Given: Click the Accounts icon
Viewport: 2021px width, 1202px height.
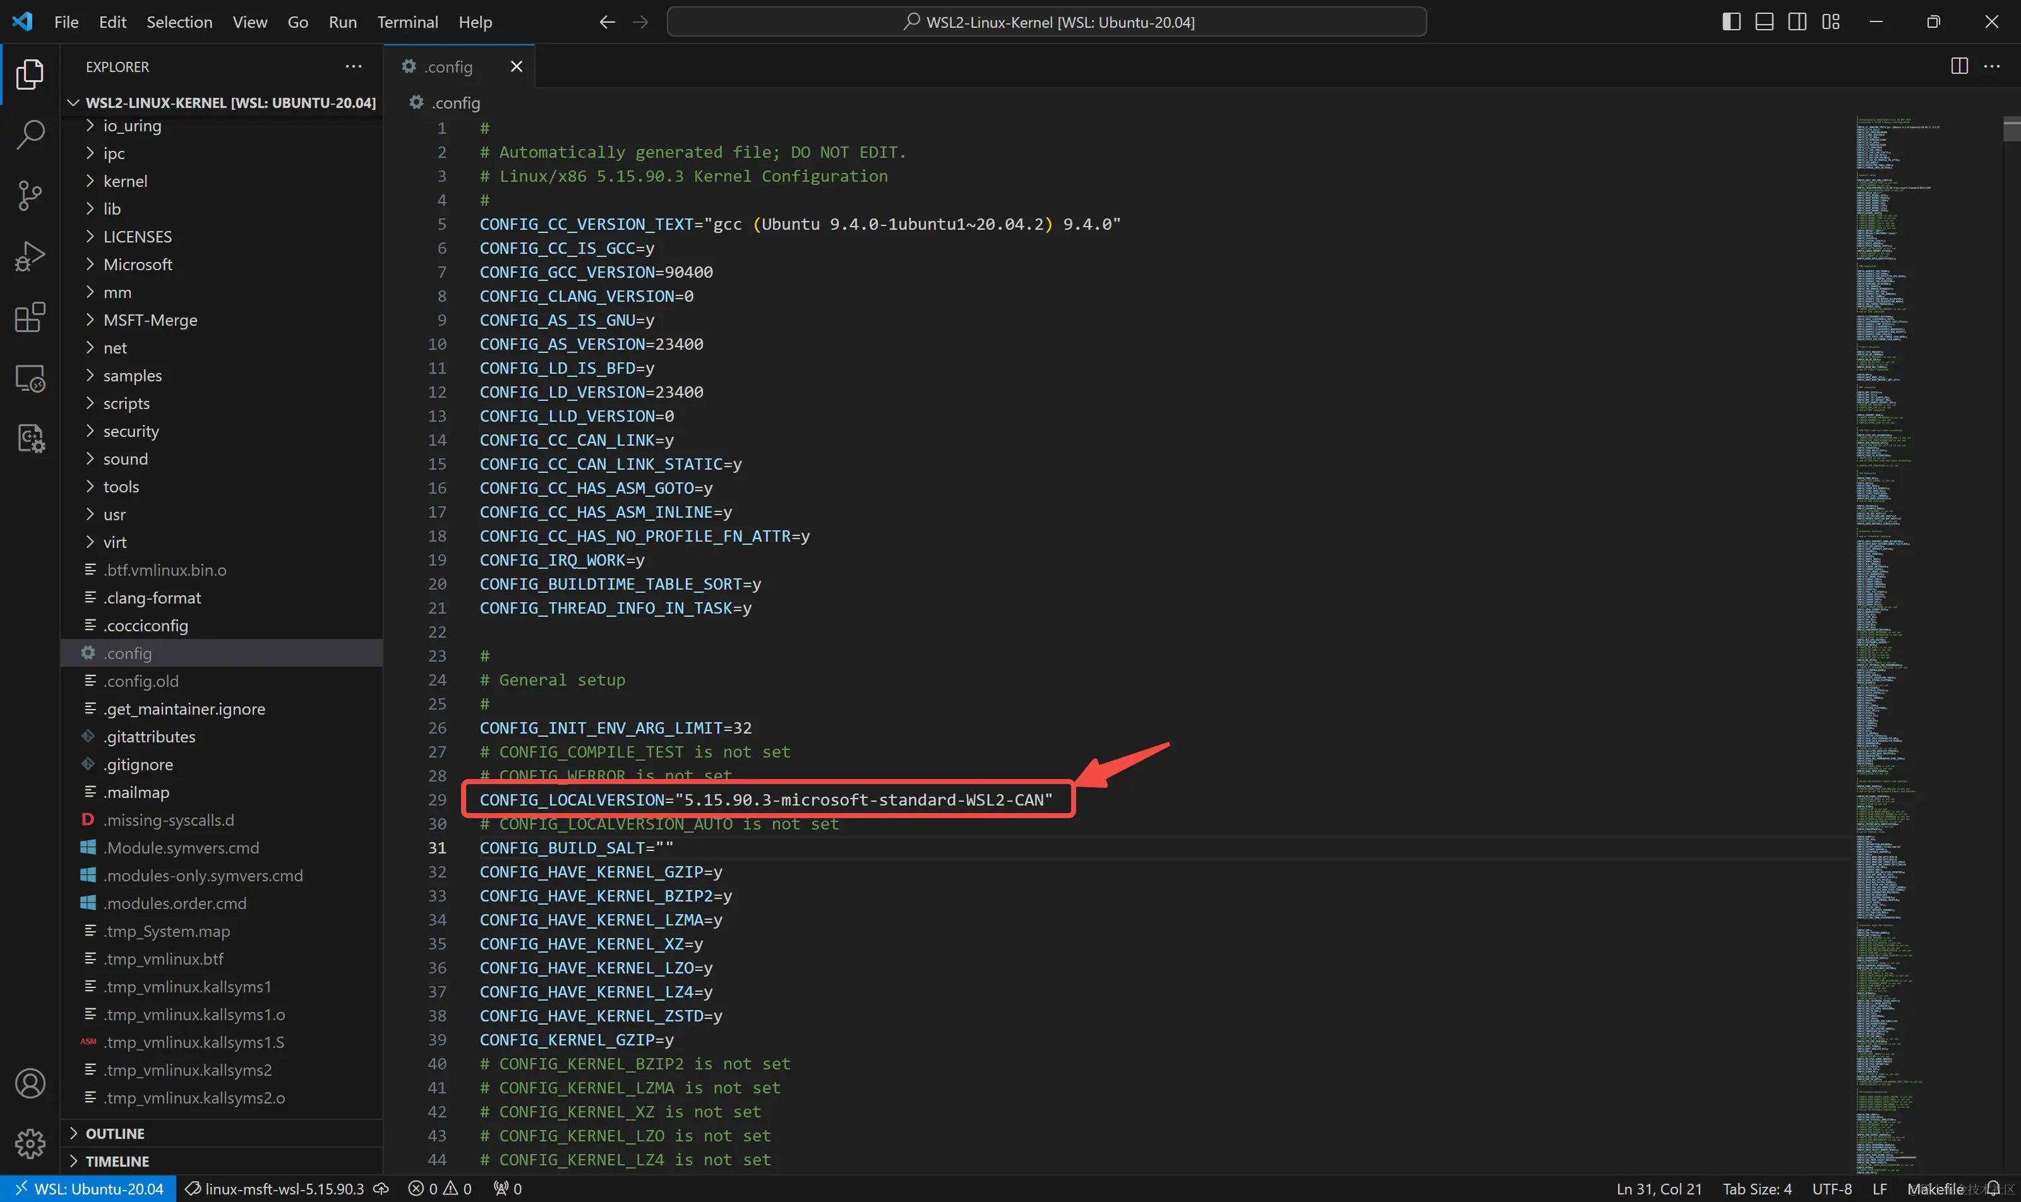Looking at the screenshot, I should 30,1083.
